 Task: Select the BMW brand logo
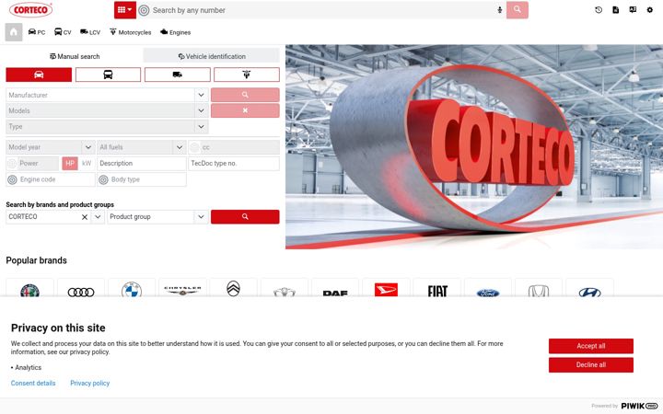132,290
